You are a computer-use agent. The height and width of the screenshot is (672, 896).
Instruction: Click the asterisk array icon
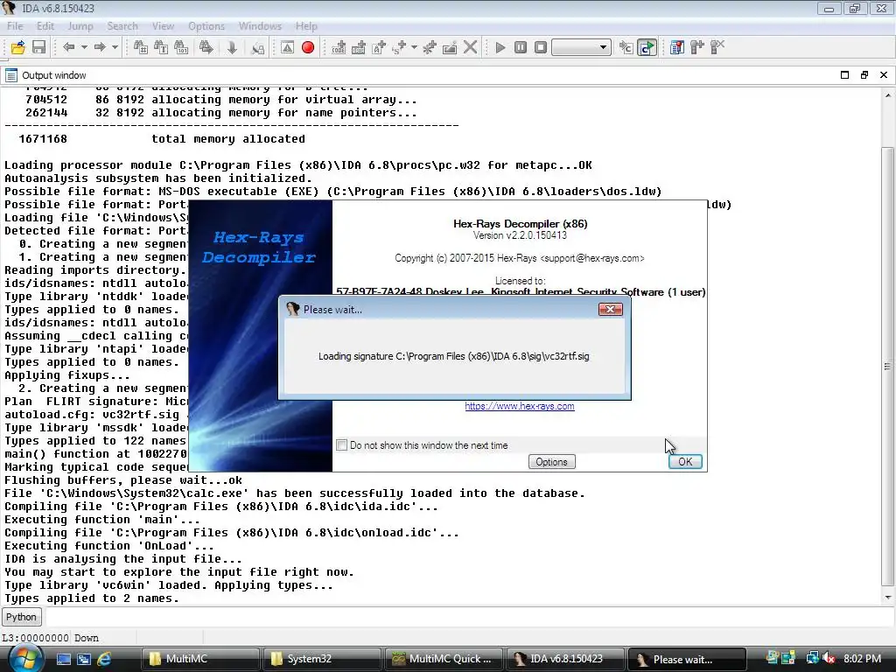click(x=429, y=47)
